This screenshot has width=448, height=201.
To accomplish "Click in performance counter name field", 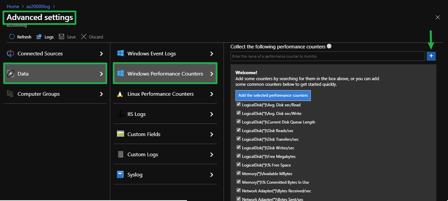I will (328, 56).
